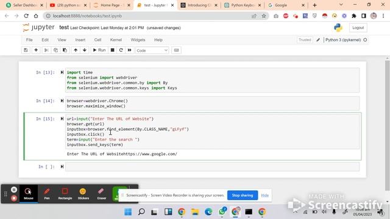Select the Screencastify Pen tool
Image resolution: width=390 pixels, height=219 pixels.
pos(47,193)
